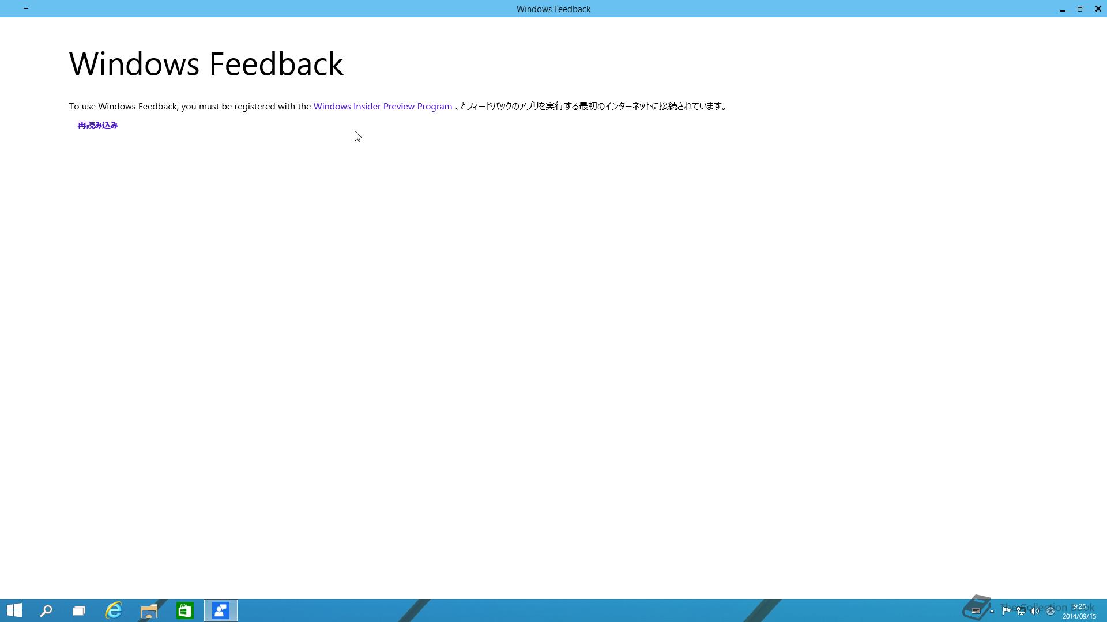The image size is (1107, 622).
Task: Open Search from the taskbar
Action: 46,610
